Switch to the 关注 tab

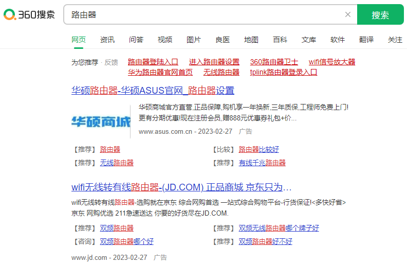click(x=395, y=40)
